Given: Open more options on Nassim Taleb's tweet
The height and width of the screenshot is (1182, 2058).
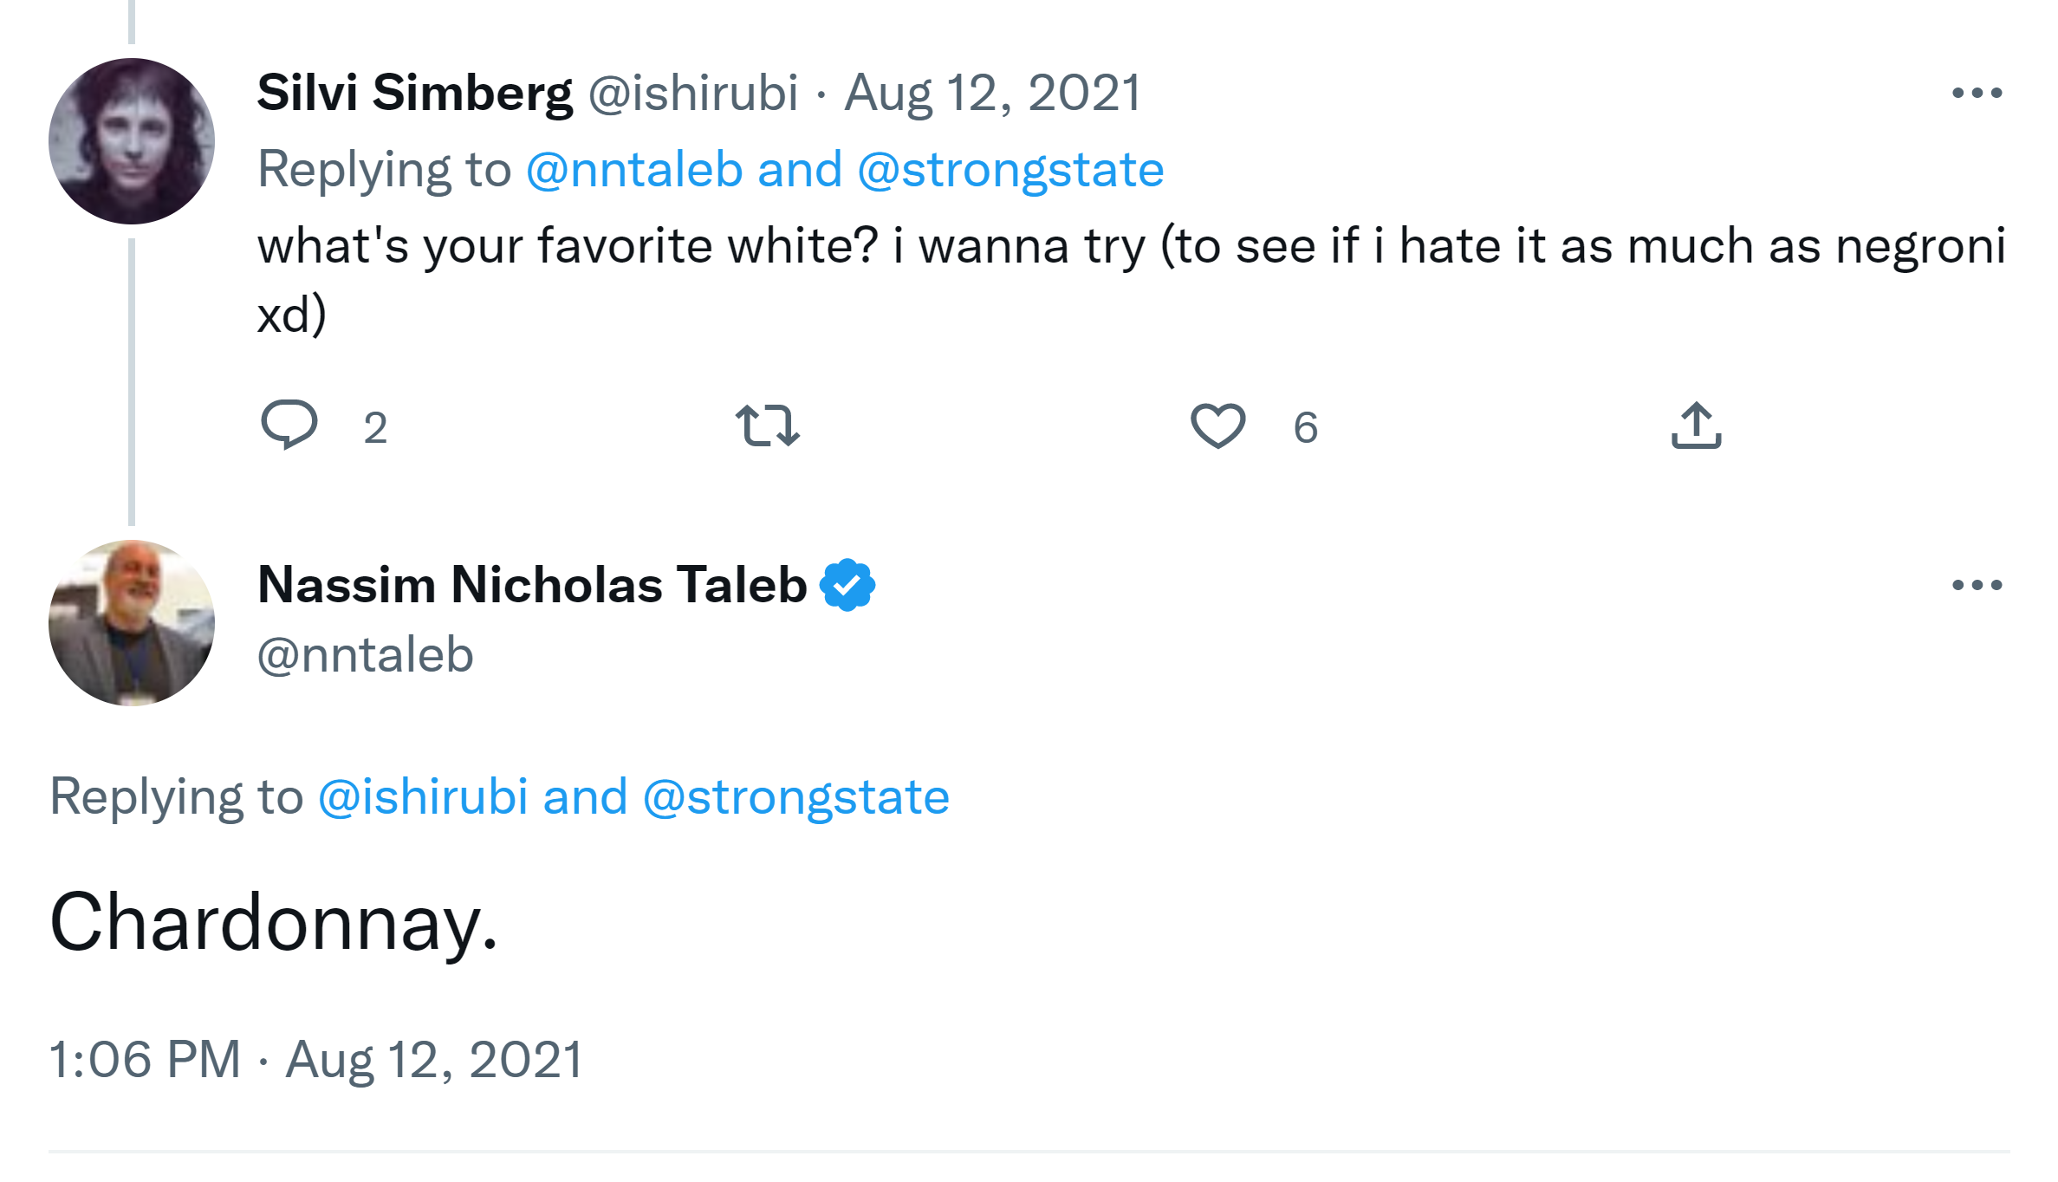Looking at the screenshot, I should click(1977, 585).
